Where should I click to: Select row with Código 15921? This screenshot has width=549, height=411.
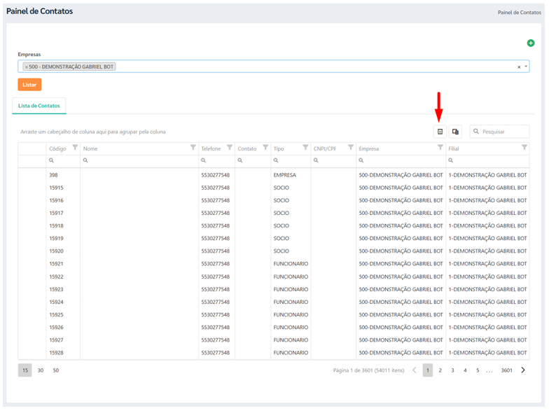pos(273,263)
